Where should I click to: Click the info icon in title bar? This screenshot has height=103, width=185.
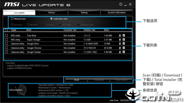pos(121,4)
